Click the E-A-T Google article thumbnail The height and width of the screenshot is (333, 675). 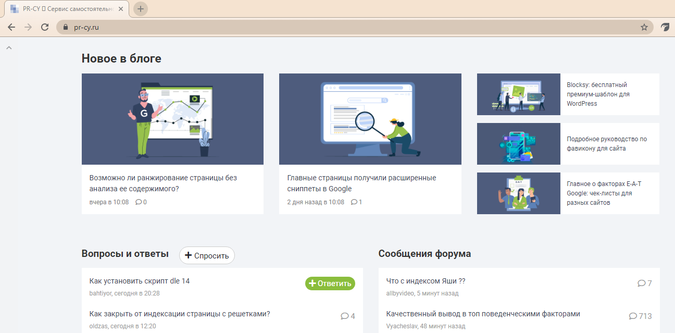[518, 193]
